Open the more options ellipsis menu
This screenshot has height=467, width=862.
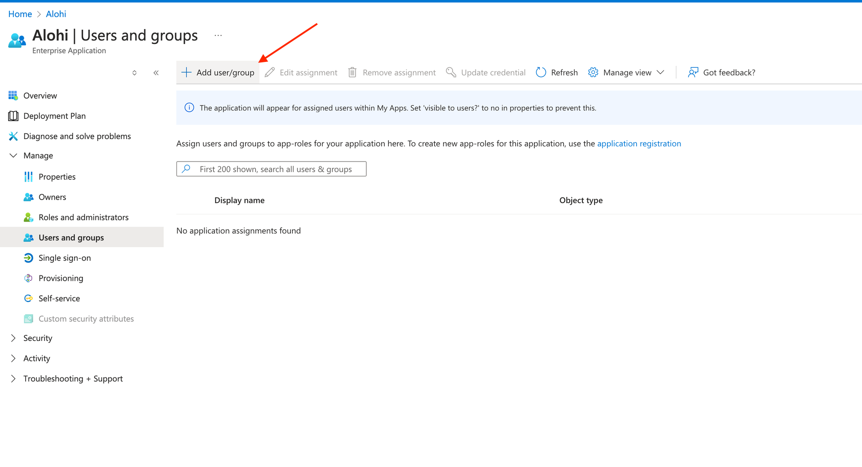click(218, 35)
